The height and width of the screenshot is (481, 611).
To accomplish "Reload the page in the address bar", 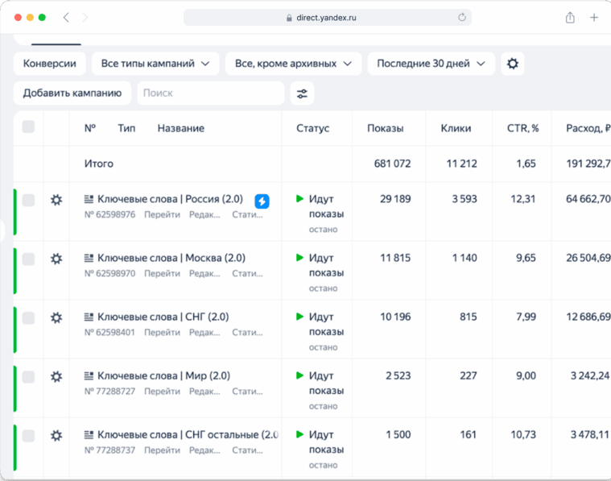I will (462, 18).
